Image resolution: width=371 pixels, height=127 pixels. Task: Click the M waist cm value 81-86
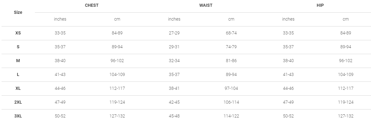(231, 61)
